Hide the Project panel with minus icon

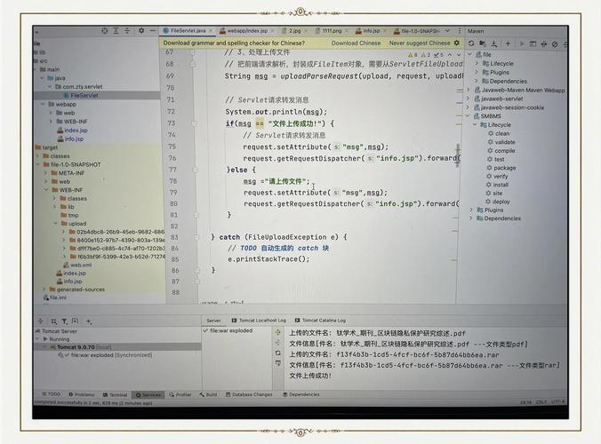(x=153, y=30)
